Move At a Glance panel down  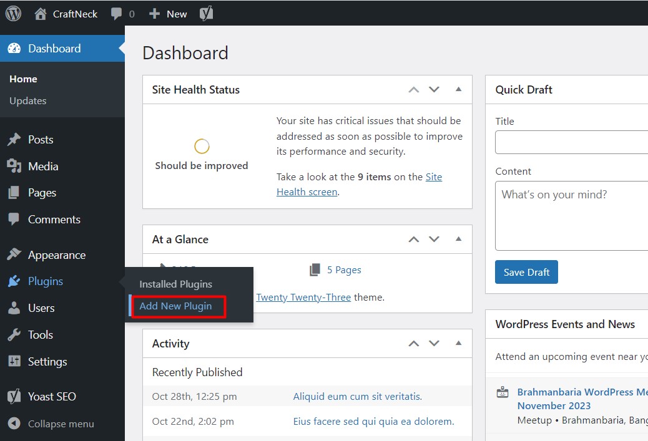click(x=434, y=239)
